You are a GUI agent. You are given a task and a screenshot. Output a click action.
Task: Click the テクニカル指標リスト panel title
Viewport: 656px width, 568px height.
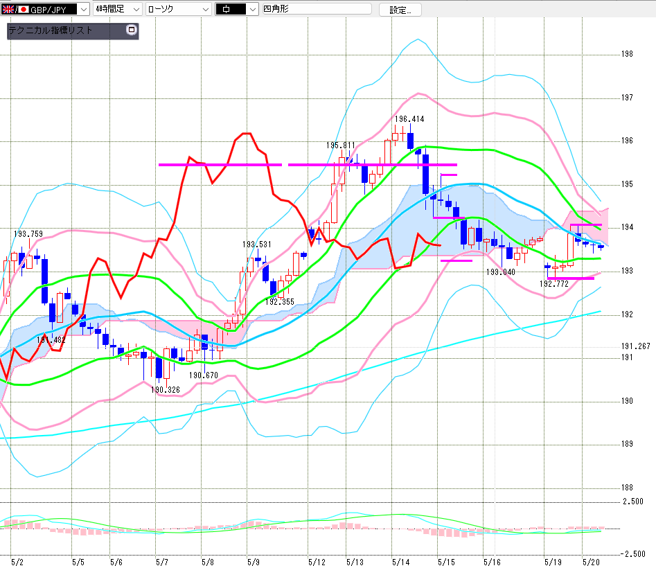(x=51, y=30)
